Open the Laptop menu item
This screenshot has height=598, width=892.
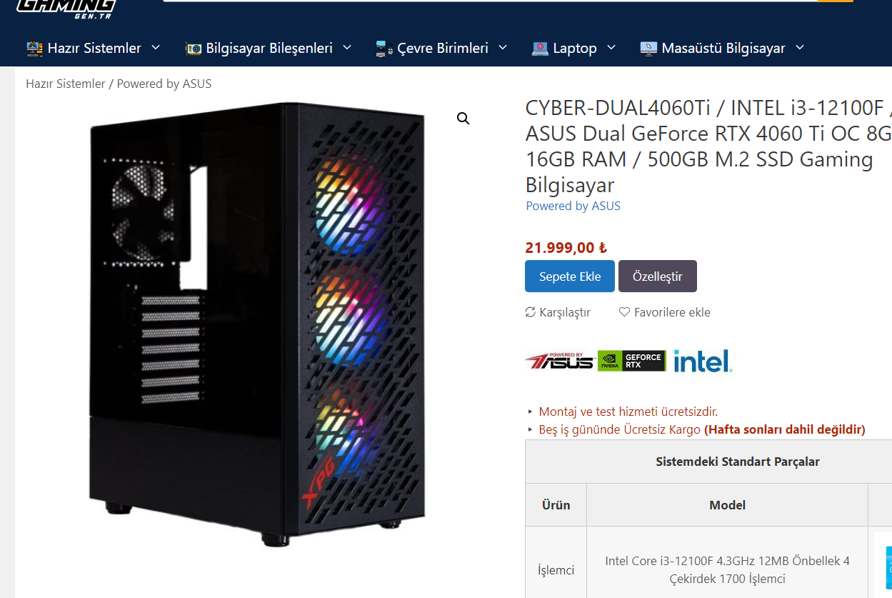click(575, 49)
